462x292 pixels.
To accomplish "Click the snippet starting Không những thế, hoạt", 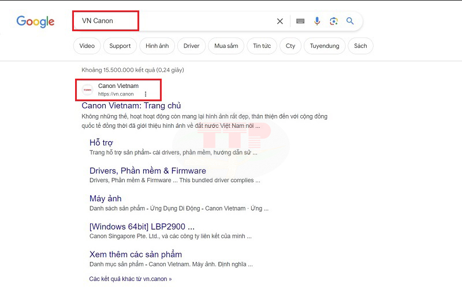I will (204, 121).
